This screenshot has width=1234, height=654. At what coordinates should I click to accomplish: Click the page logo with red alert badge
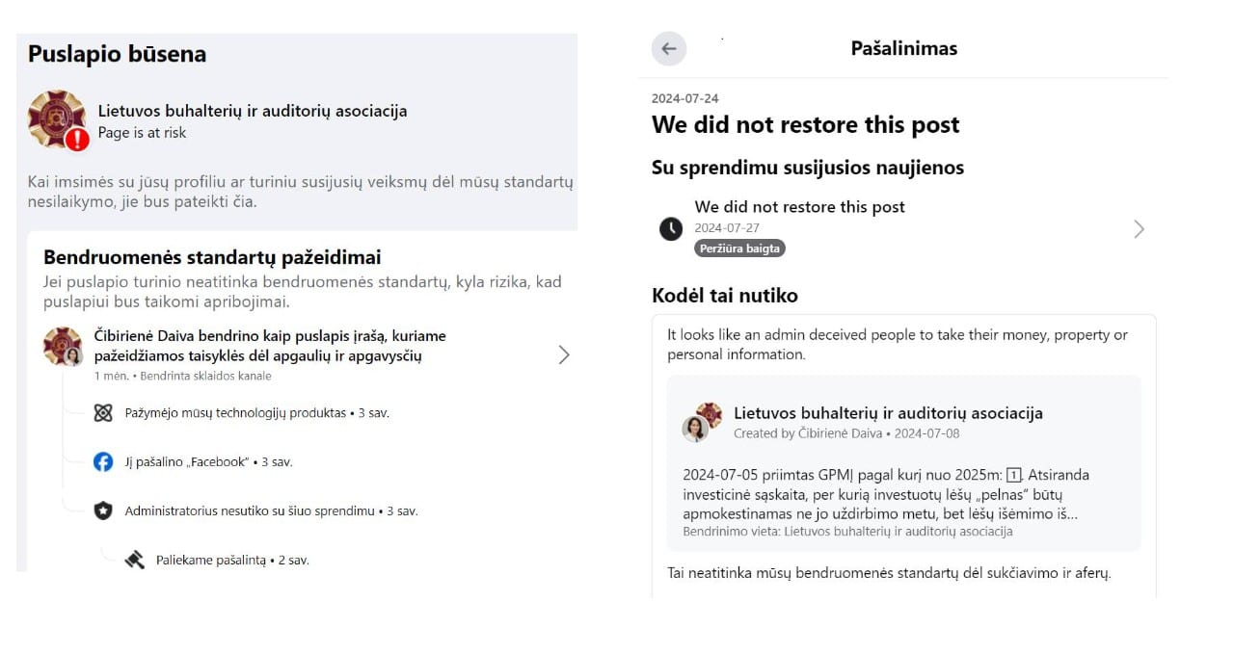pyautogui.click(x=58, y=120)
